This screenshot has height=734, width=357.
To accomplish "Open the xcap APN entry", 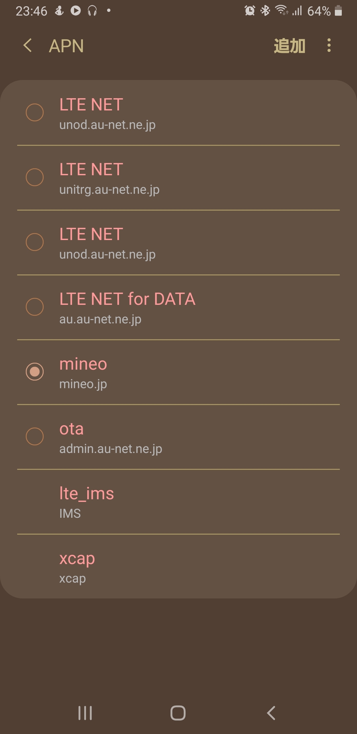I will click(178, 567).
